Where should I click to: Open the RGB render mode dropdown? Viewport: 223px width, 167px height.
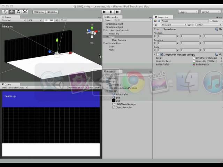click(34, 20)
